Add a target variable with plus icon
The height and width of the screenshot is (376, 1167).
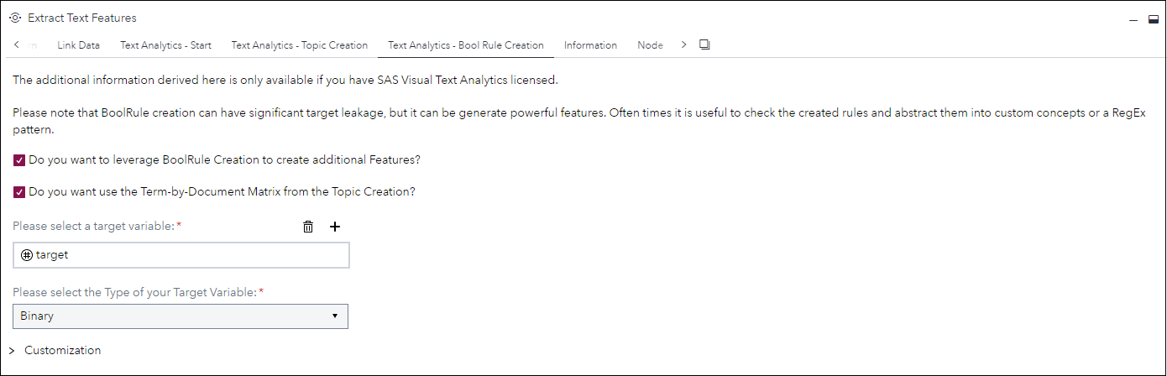335,227
